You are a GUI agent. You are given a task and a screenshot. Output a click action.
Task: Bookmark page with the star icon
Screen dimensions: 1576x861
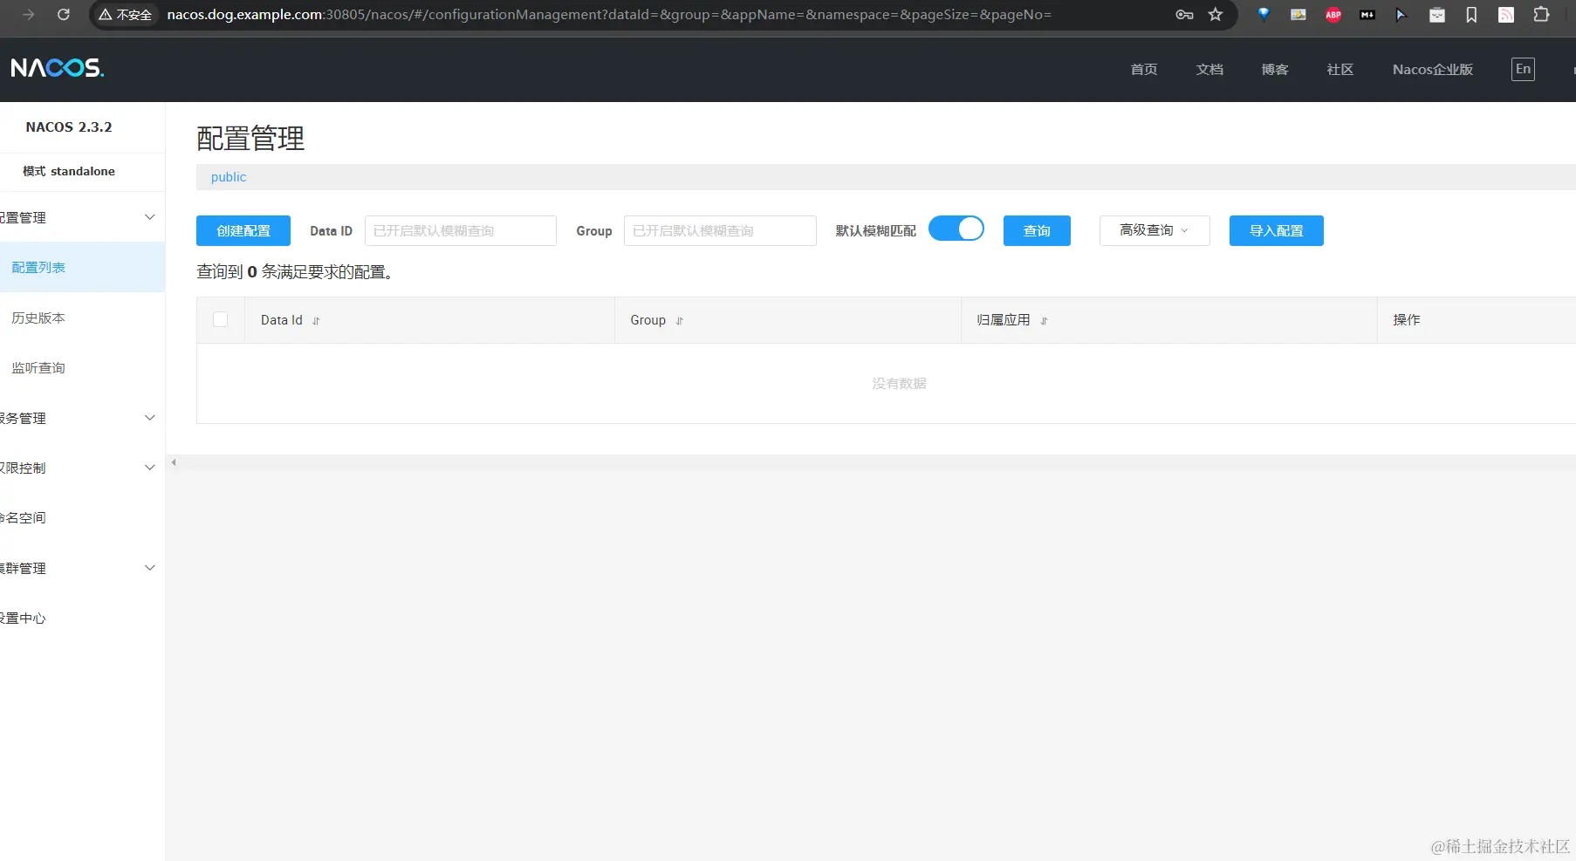(x=1216, y=15)
